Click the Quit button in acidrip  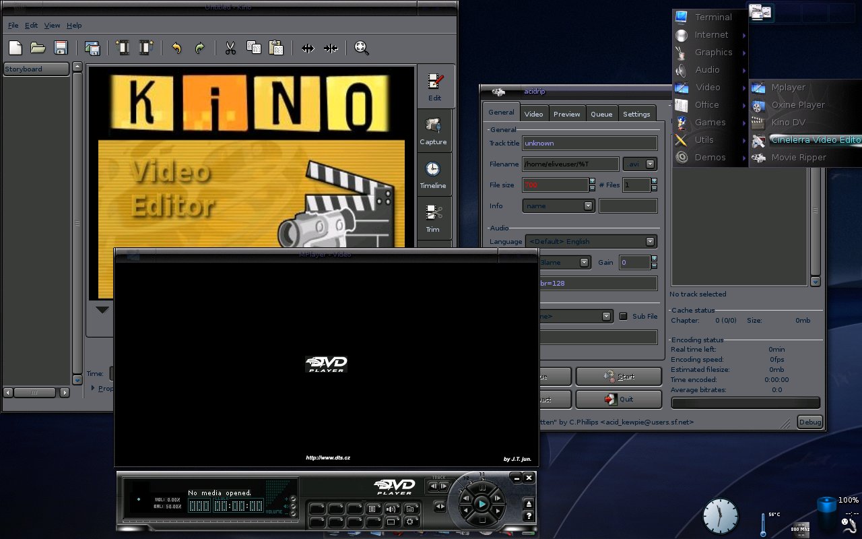618,399
